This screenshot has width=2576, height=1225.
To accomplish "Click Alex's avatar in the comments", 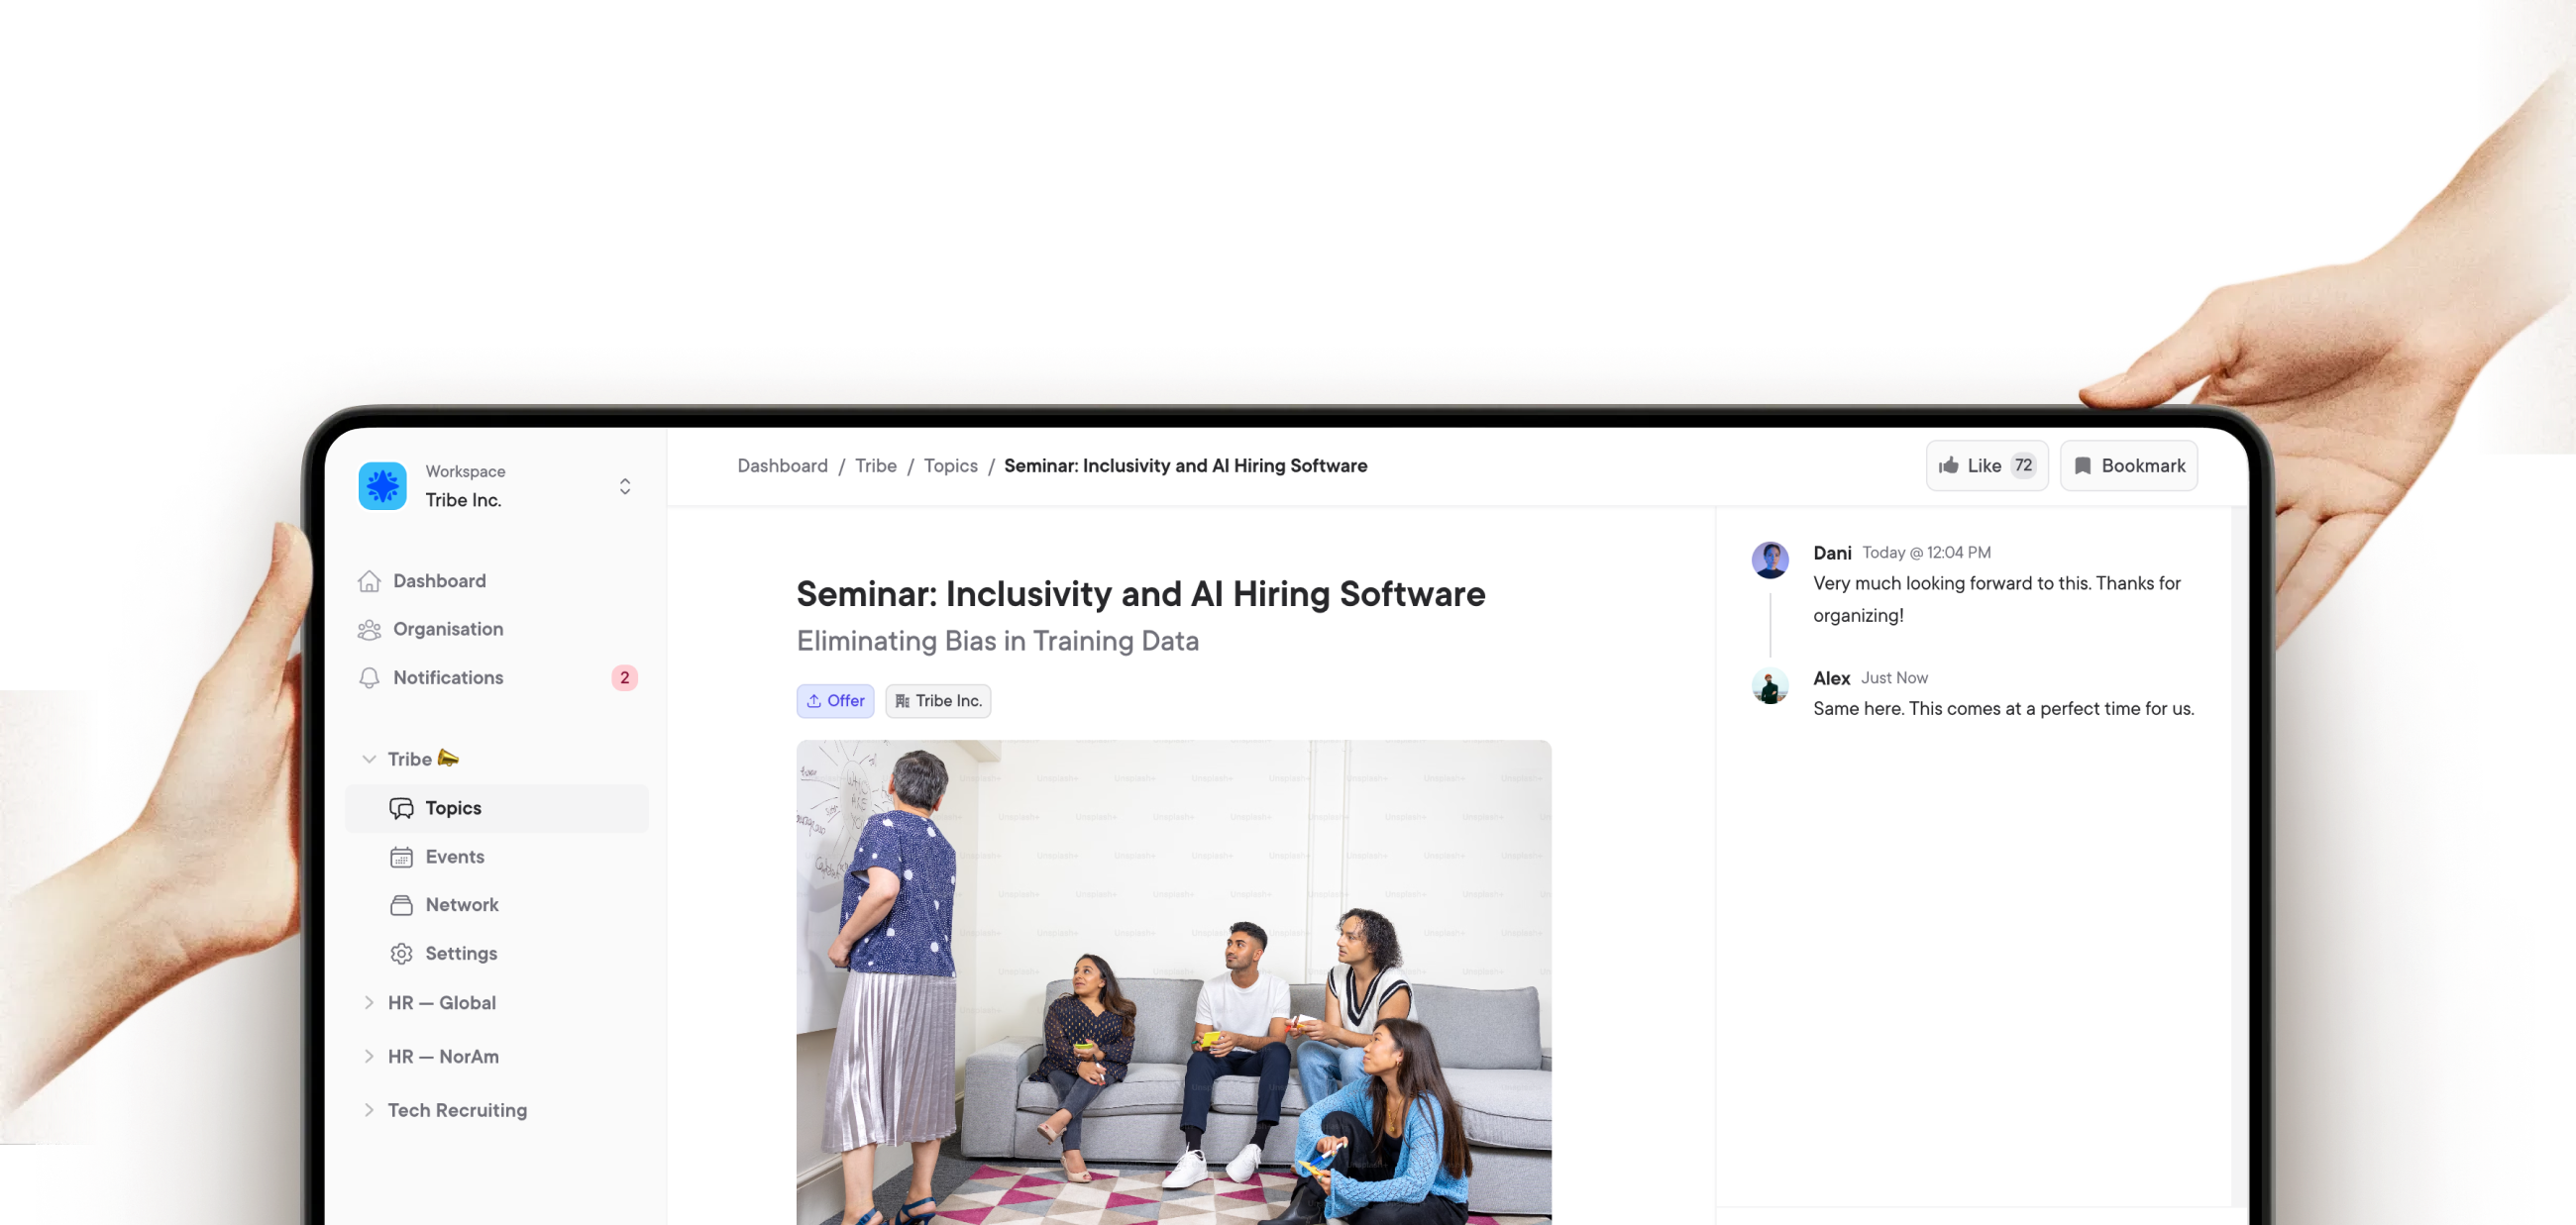I will tap(1769, 685).
